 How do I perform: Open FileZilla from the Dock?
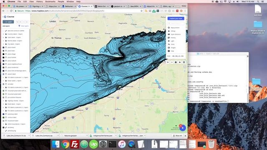pos(75,144)
